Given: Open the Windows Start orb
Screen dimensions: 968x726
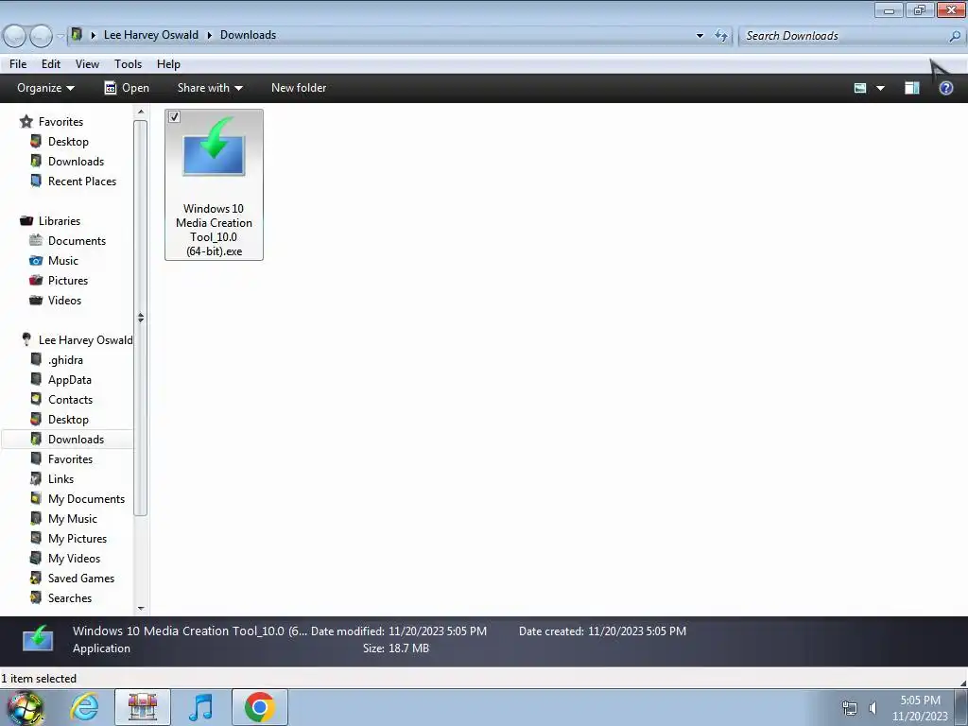Looking at the screenshot, I should 25,707.
